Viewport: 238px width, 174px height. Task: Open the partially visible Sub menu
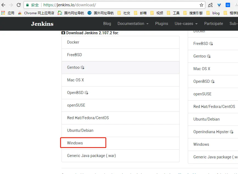pyautogui.click(x=233, y=24)
